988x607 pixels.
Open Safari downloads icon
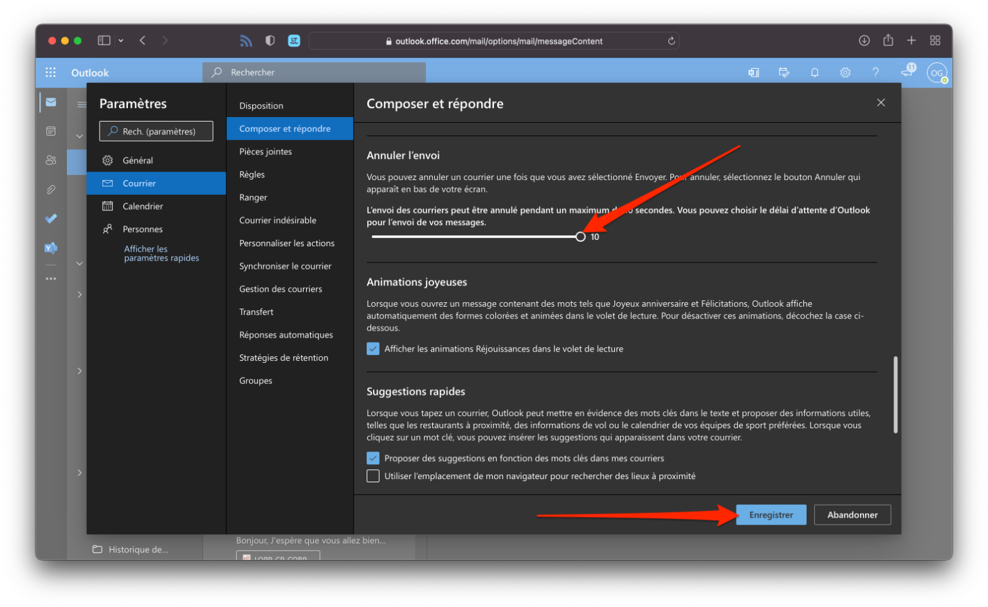[864, 41]
